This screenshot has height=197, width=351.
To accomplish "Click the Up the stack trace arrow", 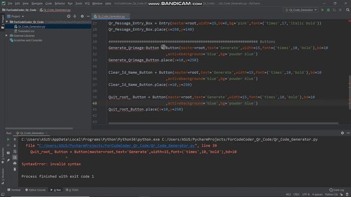I will [15, 140].
